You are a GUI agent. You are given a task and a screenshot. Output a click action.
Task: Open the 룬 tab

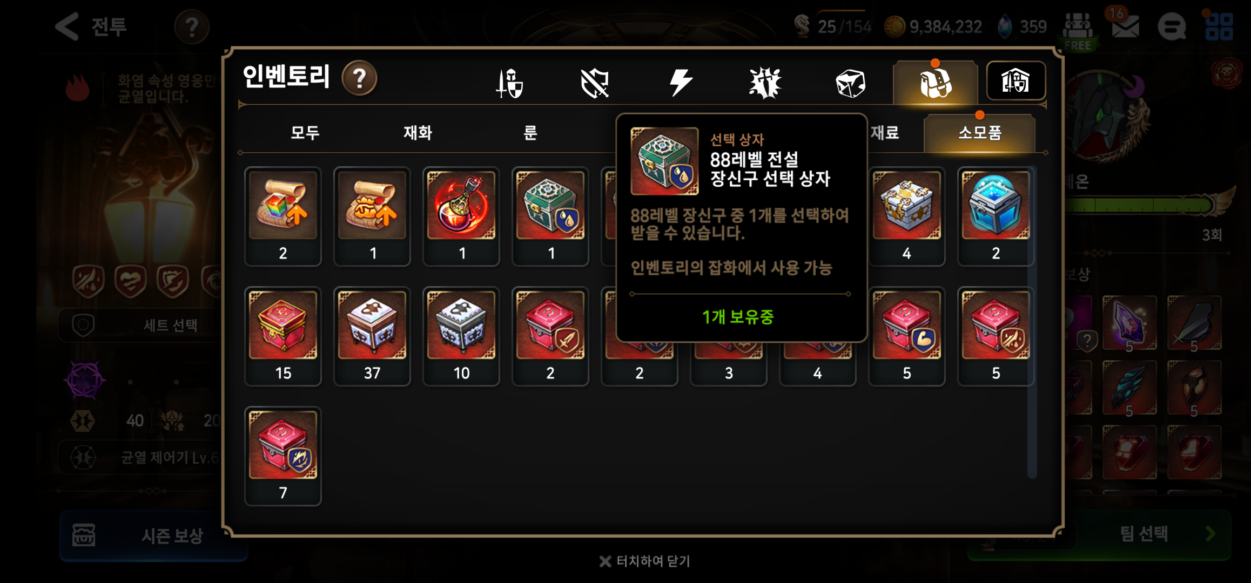(530, 132)
